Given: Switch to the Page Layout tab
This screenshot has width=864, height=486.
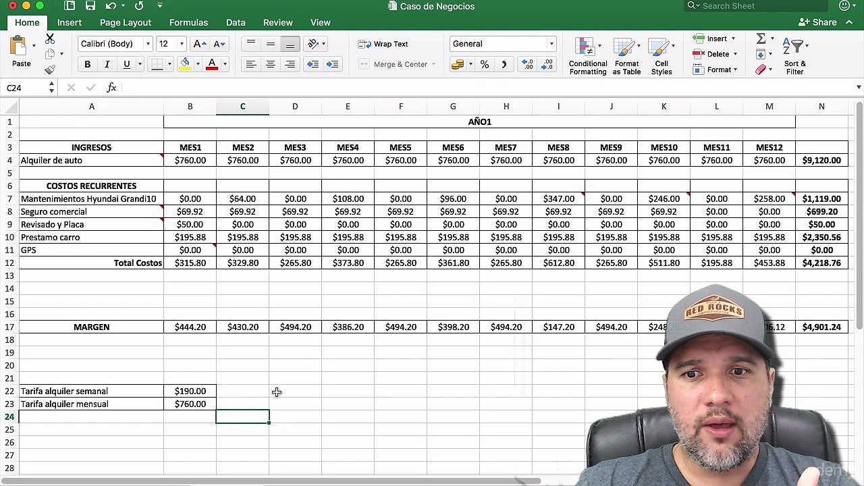Looking at the screenshot, I should [126, 22].
